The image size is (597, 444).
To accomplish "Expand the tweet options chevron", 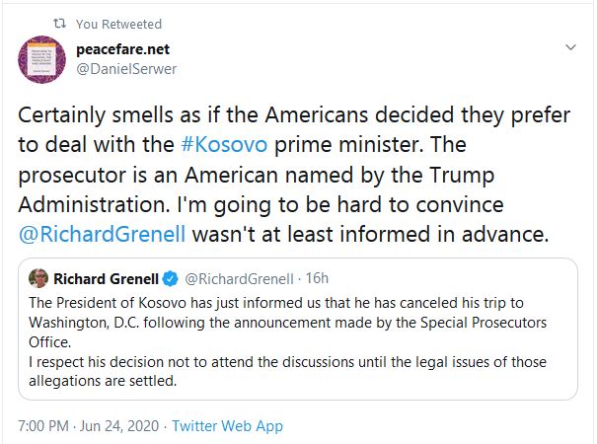I will 569,47.
